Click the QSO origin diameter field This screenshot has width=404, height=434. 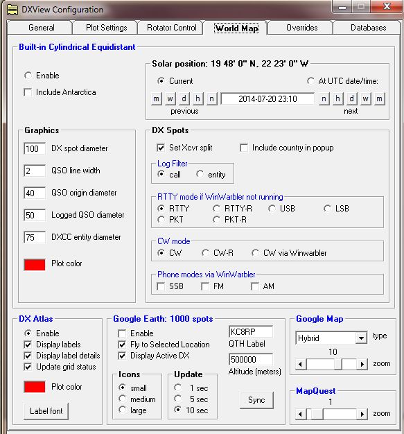point(35,193)
